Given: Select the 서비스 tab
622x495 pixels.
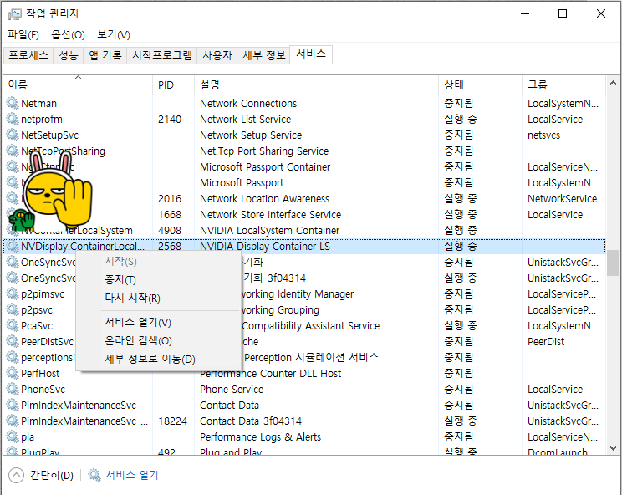Looking at the screenshot, I should [311, 54].
